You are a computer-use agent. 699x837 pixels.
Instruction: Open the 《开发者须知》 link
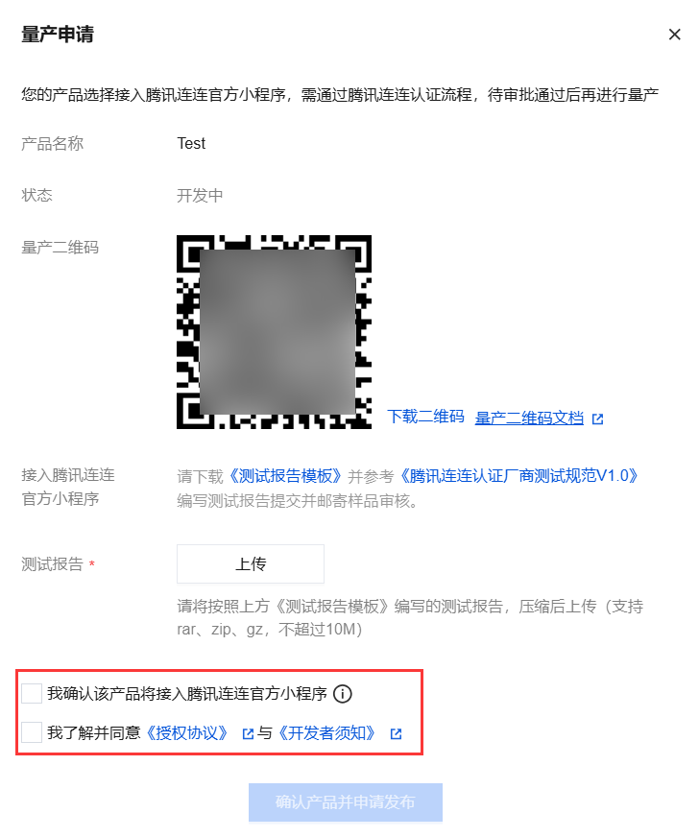click(326, 733)
